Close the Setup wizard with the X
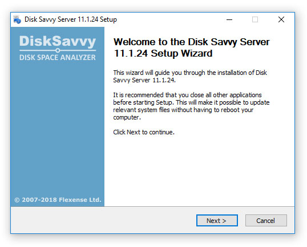 [281, 19]
